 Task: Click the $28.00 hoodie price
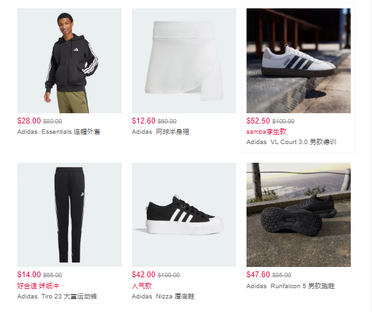tap(29, 121)
